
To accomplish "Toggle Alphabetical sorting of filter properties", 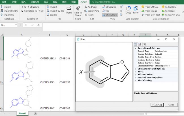I will pyautogui.click(x=140, y=44).
